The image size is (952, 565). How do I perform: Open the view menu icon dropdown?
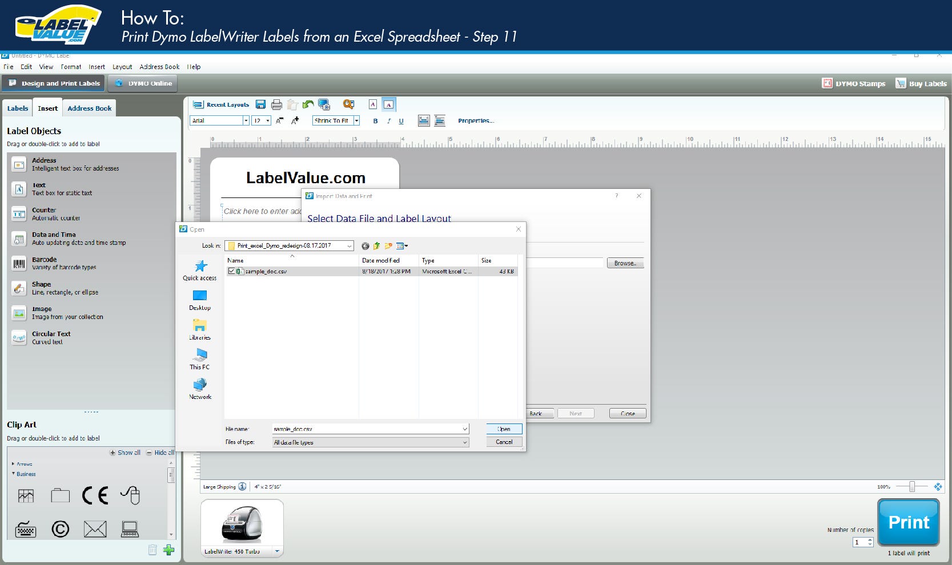[x=402, y=246]
